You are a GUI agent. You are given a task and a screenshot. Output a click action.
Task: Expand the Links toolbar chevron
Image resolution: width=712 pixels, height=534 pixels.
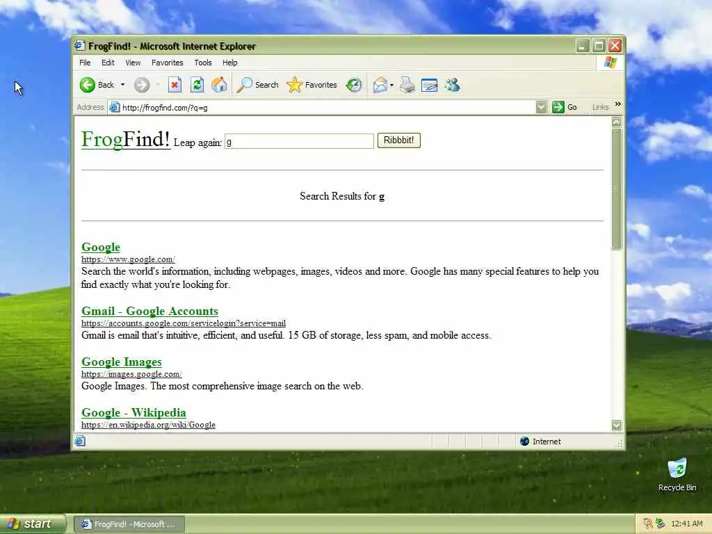click(x=618, y=104)
